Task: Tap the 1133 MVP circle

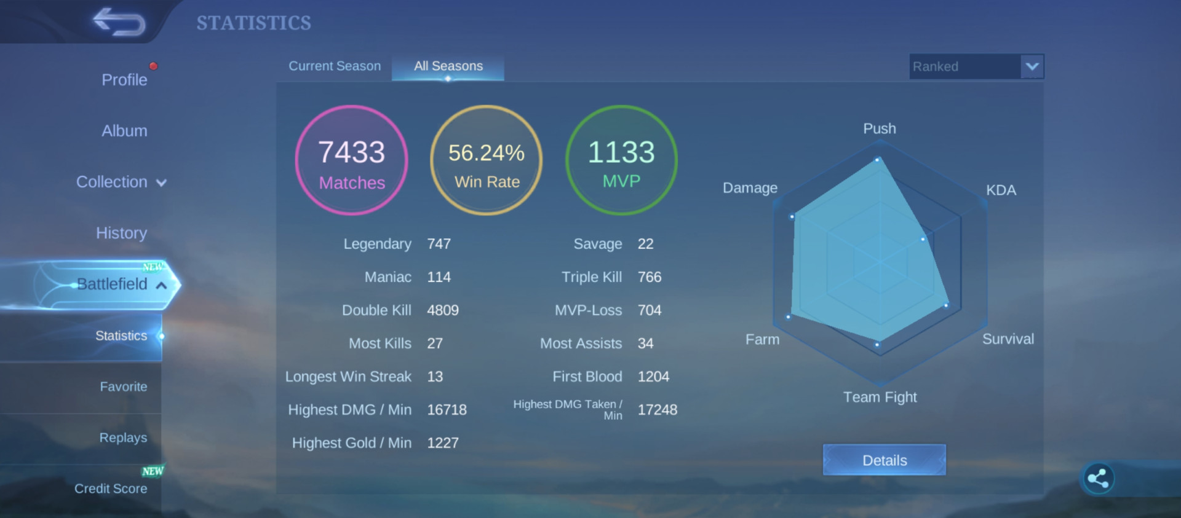Action: [621, 160]
